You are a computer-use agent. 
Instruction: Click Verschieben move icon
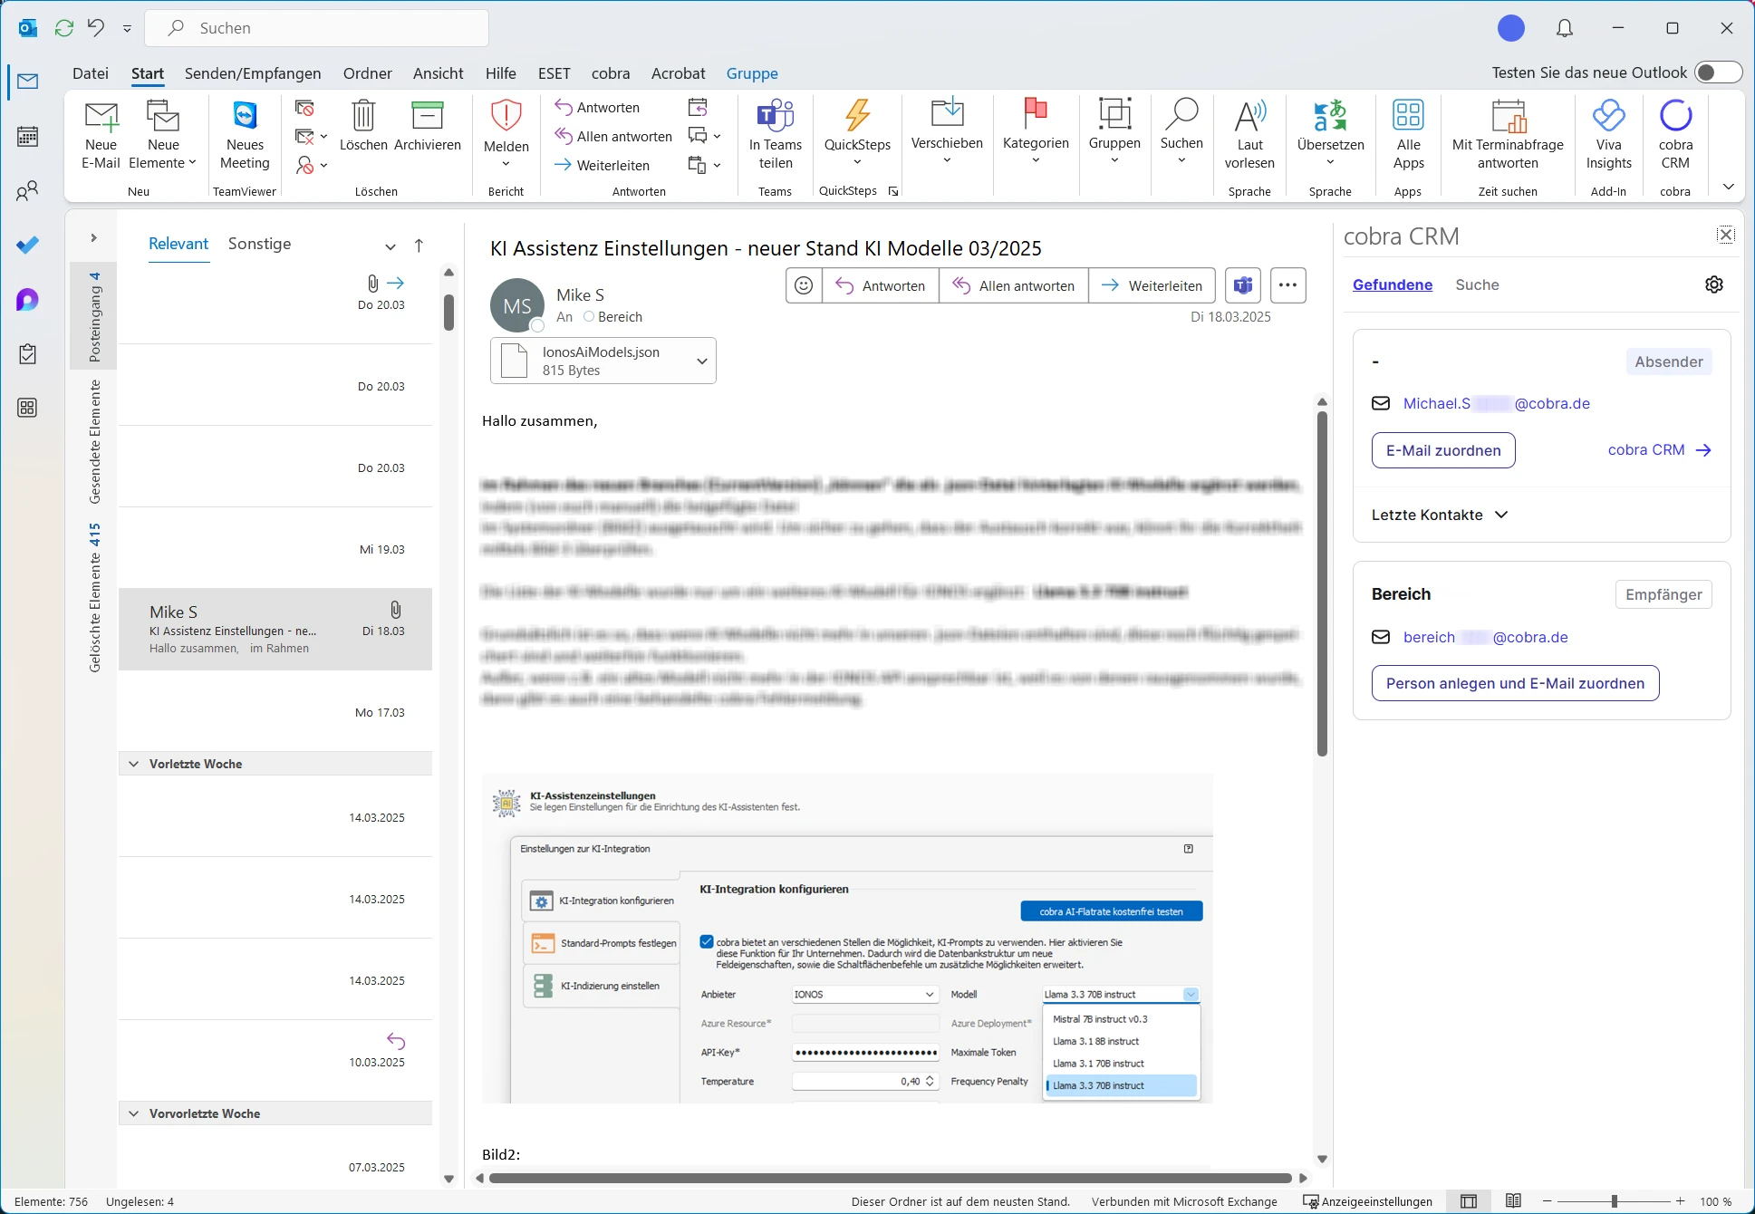pyautogui.click(x=947, y=114)
